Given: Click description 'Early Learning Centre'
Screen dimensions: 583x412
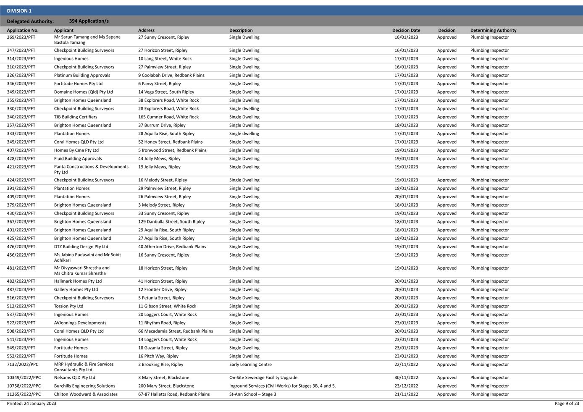Looking at the screenshot, I should click(x=250, y=365).
